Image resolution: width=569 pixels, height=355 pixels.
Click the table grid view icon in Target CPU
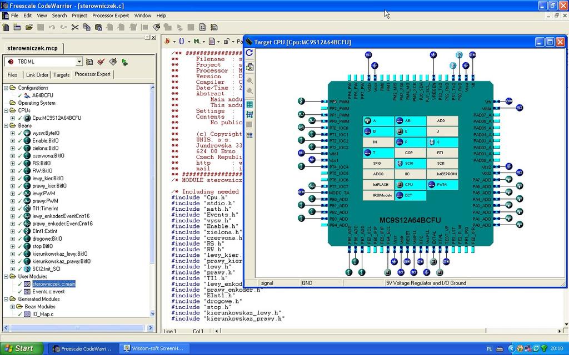click(x=249, y=105)
